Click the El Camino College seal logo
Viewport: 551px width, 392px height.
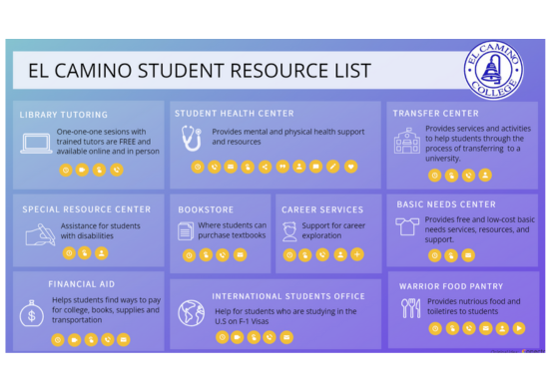(494, 70)
